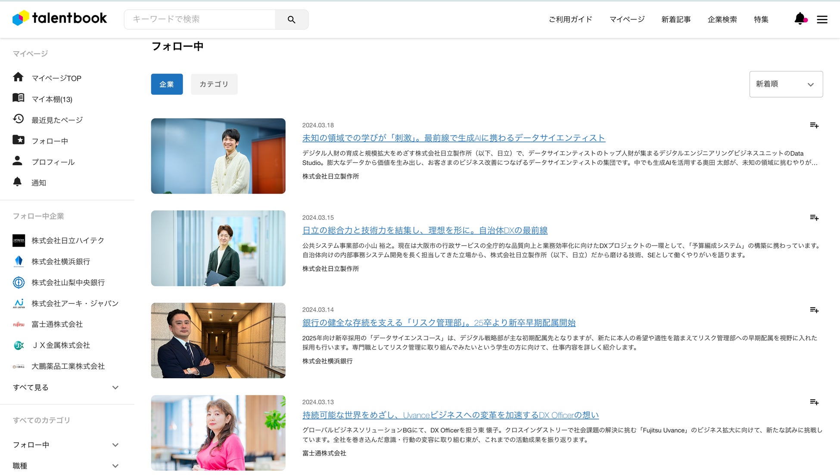Go to マイページTOP in sidebar
The image size is (840, 475).
(56, 78)
